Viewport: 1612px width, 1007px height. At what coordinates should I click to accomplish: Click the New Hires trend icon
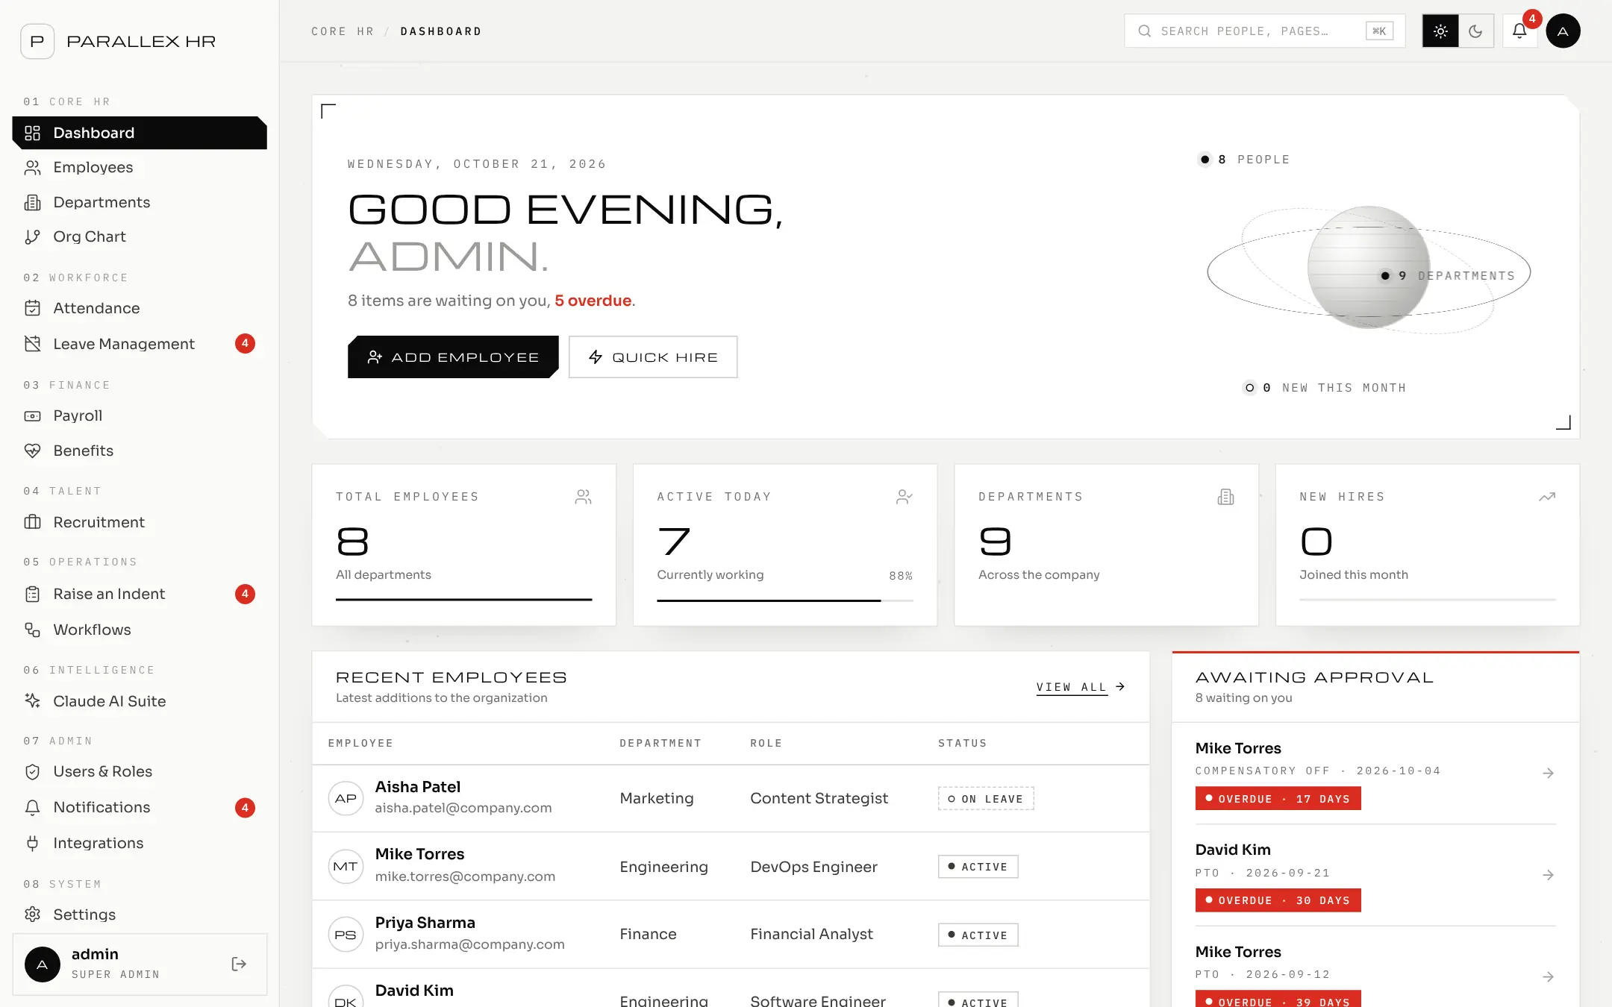click(x=1547, y=497)
